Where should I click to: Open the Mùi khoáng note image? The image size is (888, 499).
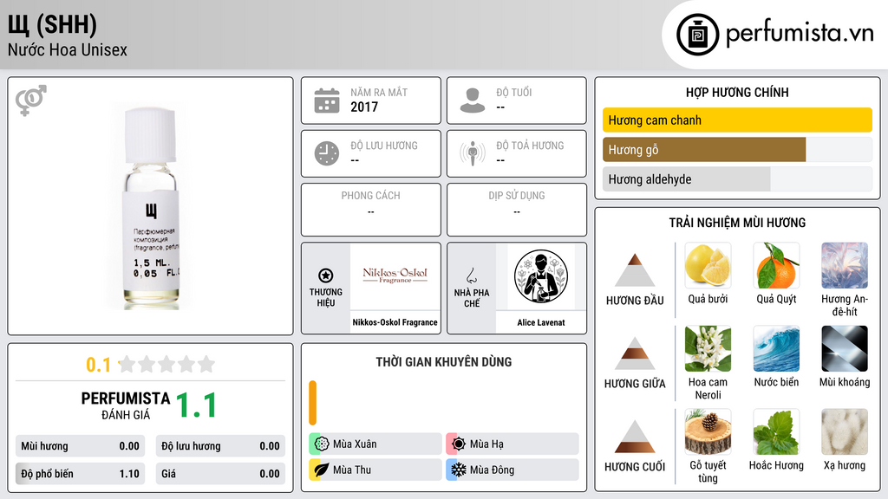point(845,348)
